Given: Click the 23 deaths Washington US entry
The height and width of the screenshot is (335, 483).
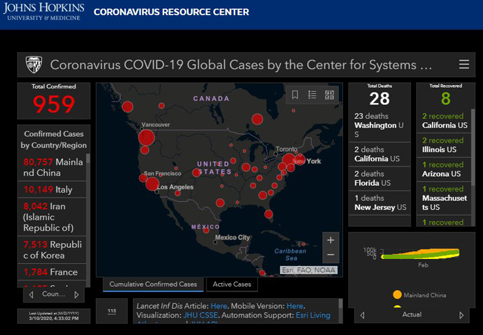Looking at the screenshot, I should coord(379,125).
